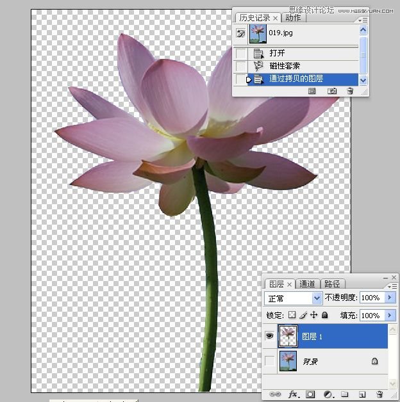Click Layers list scroll up arrow
This screenshot has width=400, height=402.
tap(392, 329)
